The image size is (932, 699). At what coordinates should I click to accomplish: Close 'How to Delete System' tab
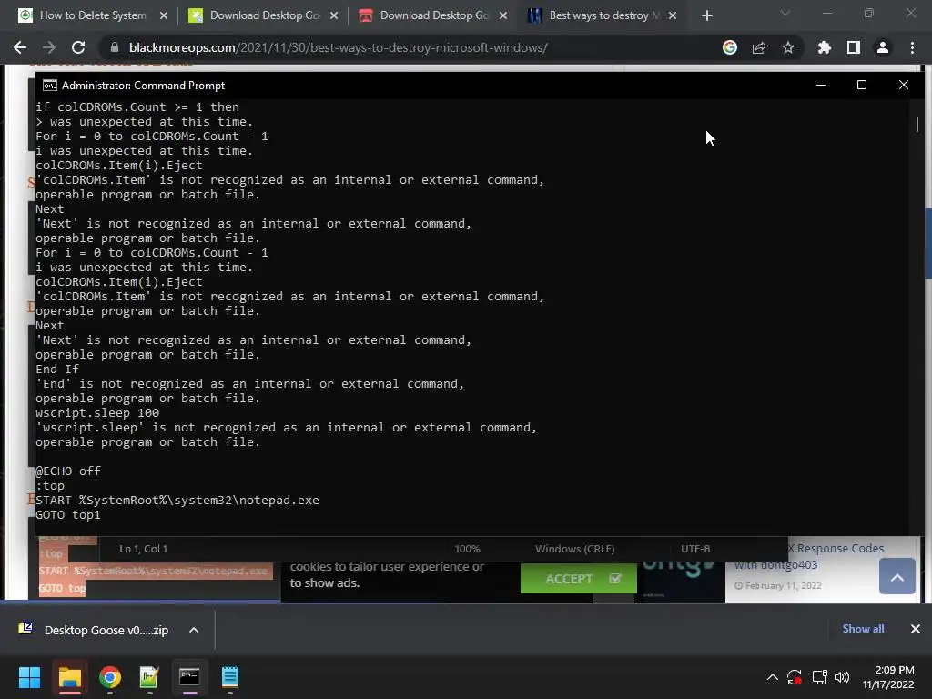point(164,15)
